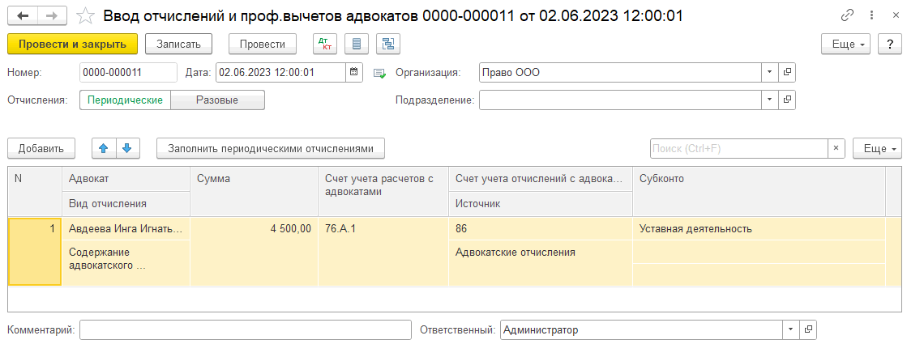Screen dimensions: 907x344
Task: Click into the Комментарий text field
Action: tap(246, 329)
